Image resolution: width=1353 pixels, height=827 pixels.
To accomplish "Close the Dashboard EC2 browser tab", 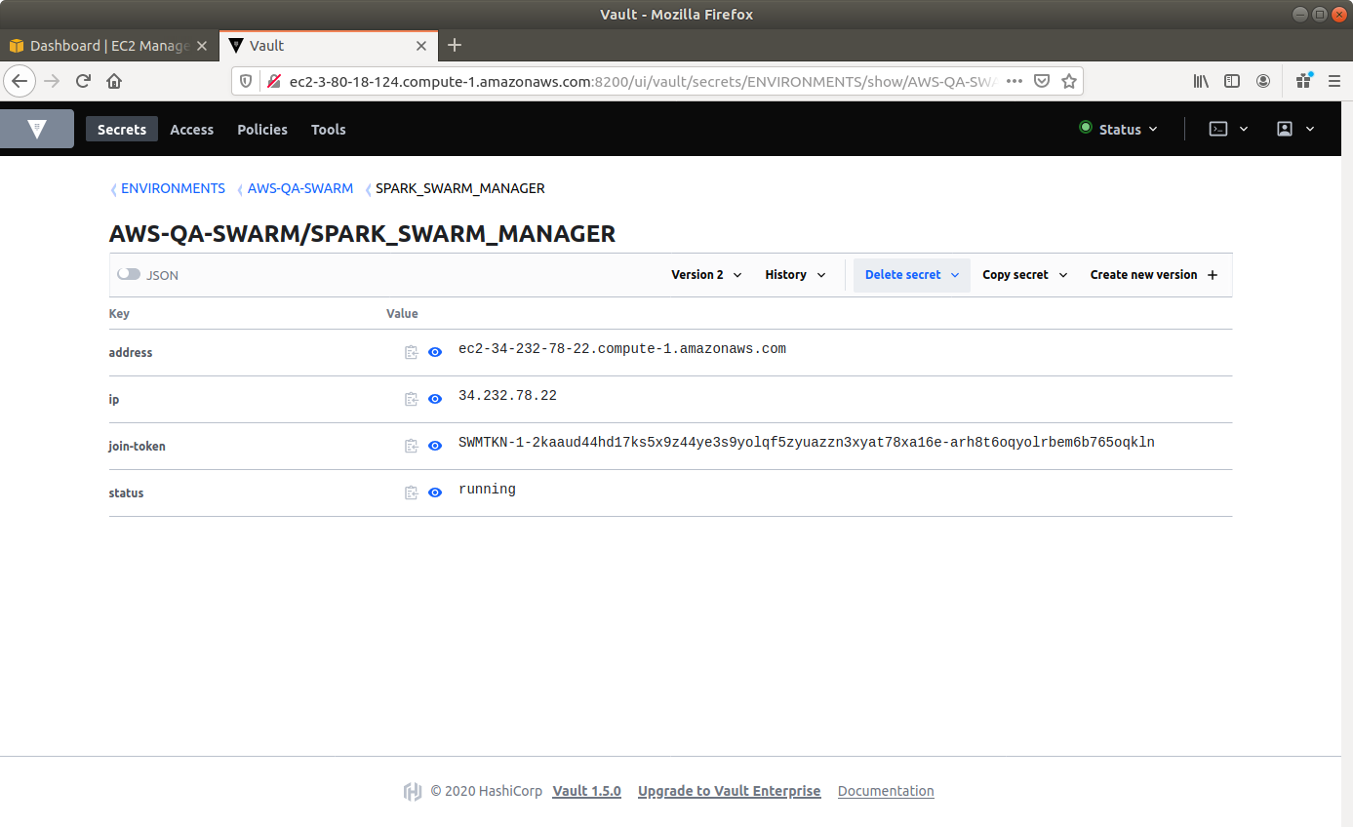I will (x=202, y=46).
